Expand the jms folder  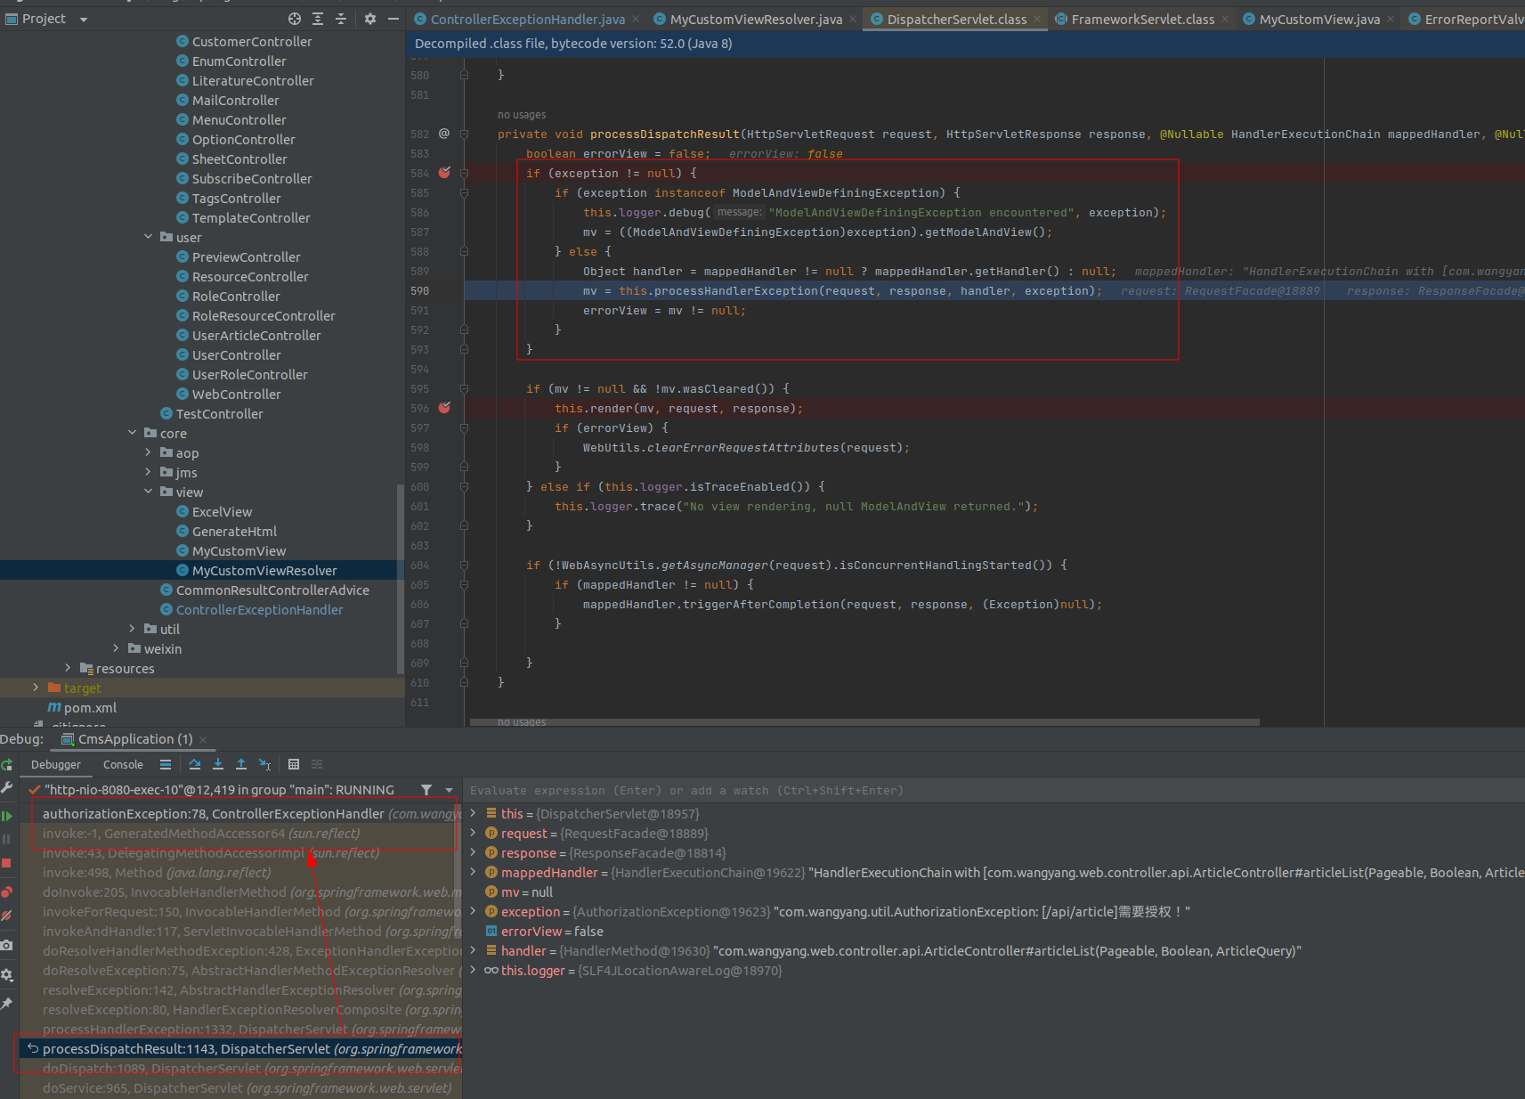(149, 472)
